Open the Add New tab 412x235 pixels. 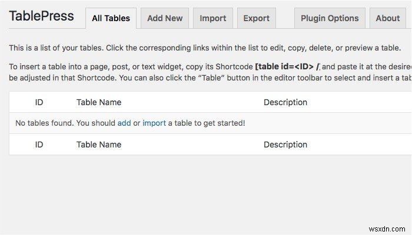(165, 18)
